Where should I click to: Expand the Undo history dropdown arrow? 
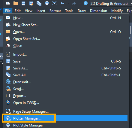click(x=68, y=3)
